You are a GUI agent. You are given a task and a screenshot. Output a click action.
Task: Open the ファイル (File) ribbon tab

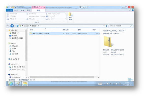pyautogui.click(x=9, y=10)
